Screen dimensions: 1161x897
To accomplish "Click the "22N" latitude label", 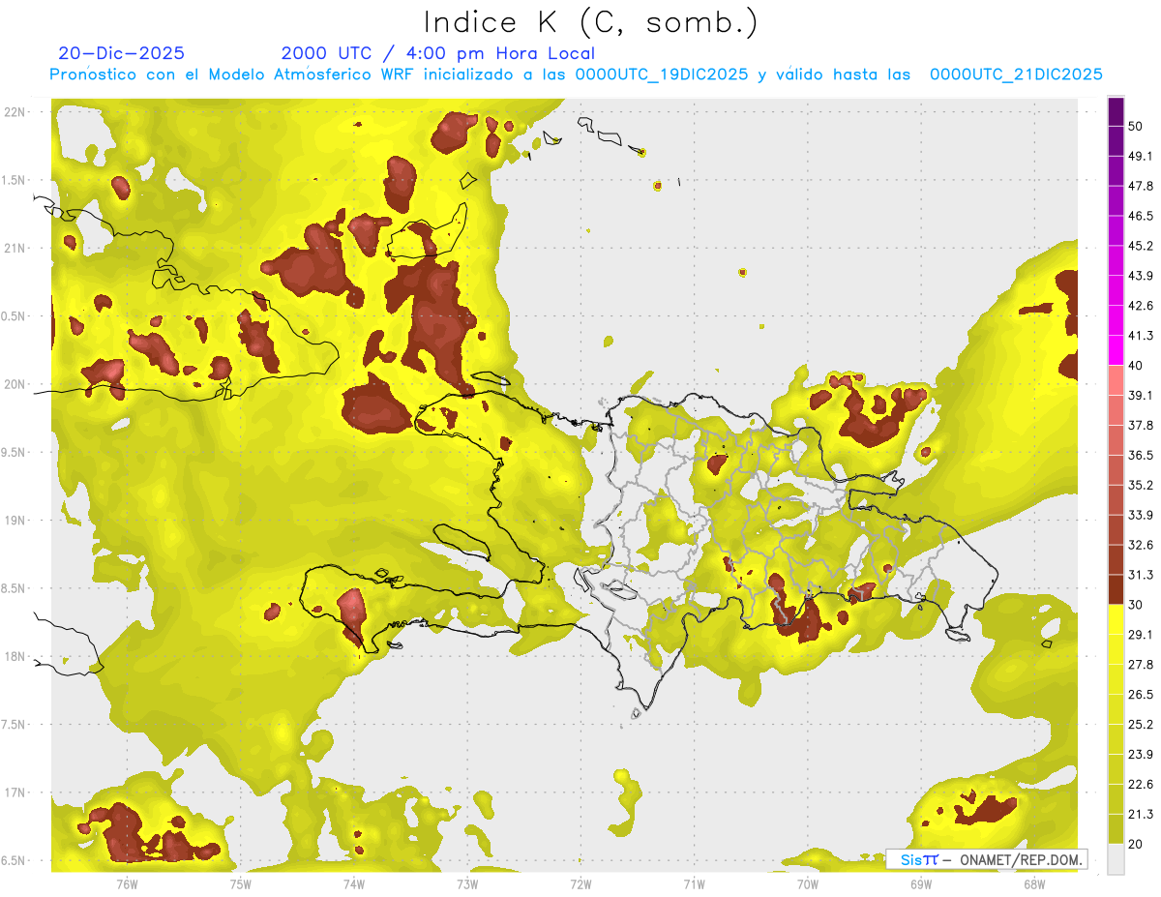I will 15,112.
